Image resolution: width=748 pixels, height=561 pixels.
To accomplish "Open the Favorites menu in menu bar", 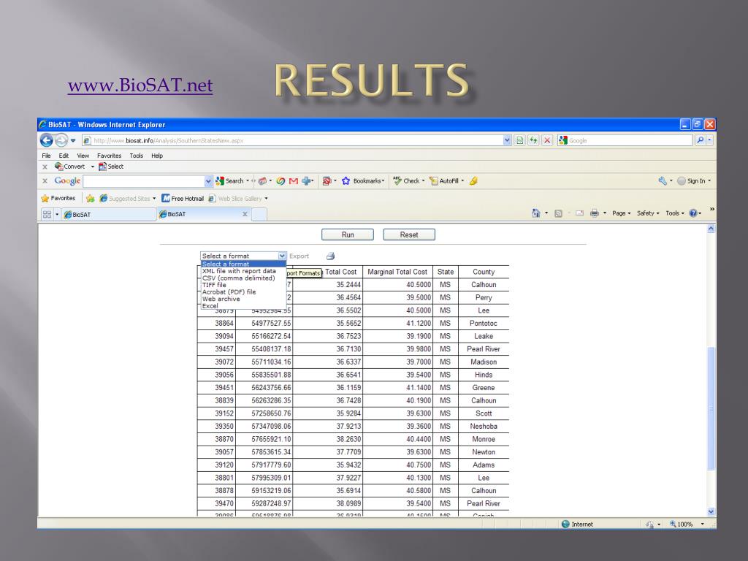I will click(x=110, y=156).
